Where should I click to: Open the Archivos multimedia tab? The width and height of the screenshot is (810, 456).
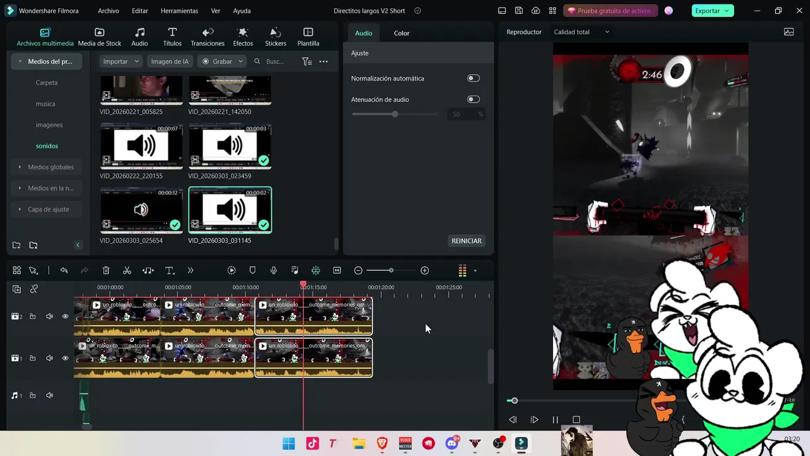click(x=45, y=37)
